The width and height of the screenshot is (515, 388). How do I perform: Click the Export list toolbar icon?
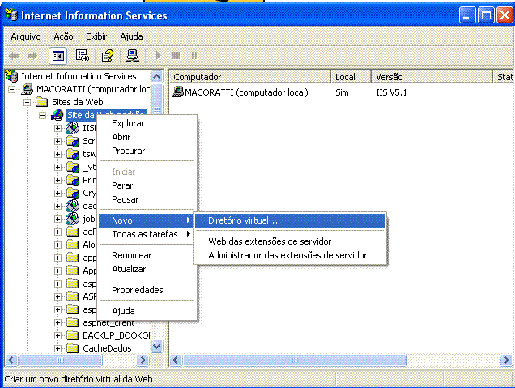pos(82,56)
